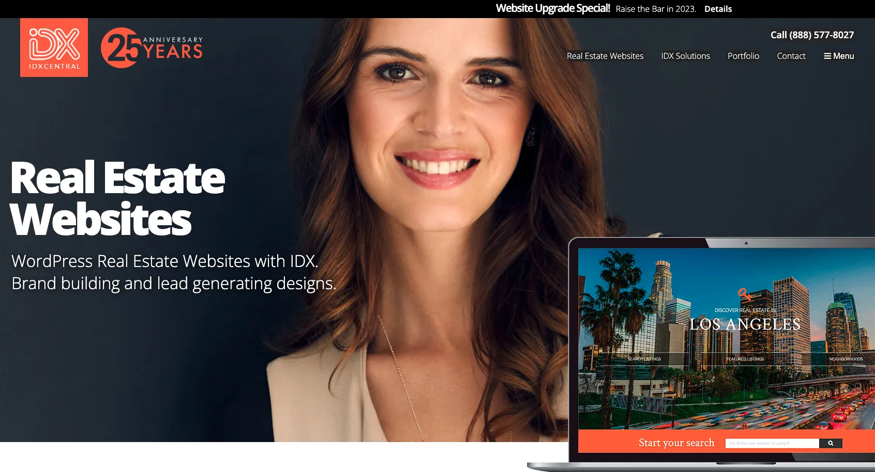Click 'WordPress Real Estate Websites with IDX.' text
Image resolution: width=875 pixels, height=472 pixels.
click(x=165, y=261)
